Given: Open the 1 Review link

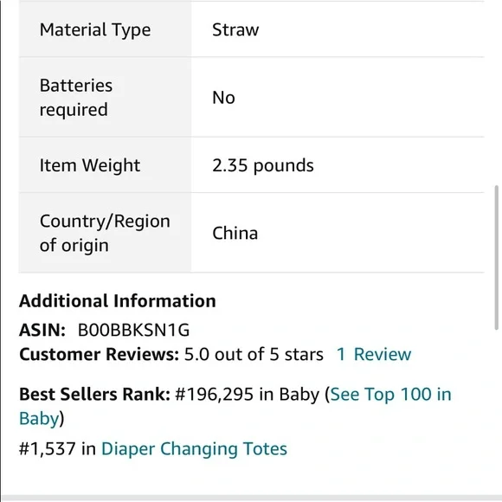Looking at the screenshot, I should (x=374, y=354).
